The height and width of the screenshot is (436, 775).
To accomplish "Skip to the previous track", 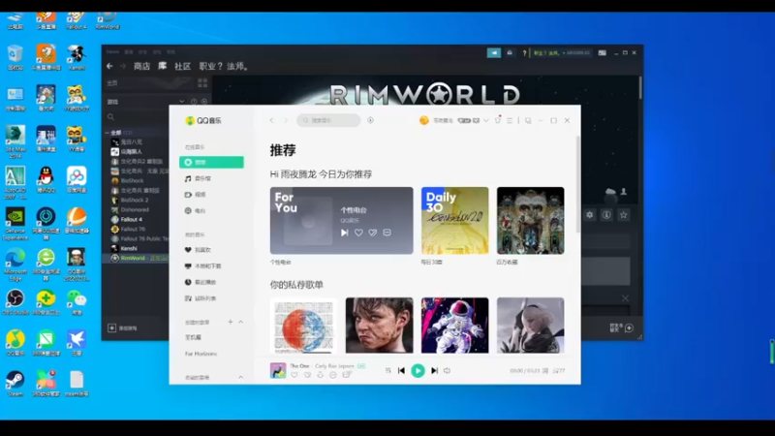I will [401, 370].
